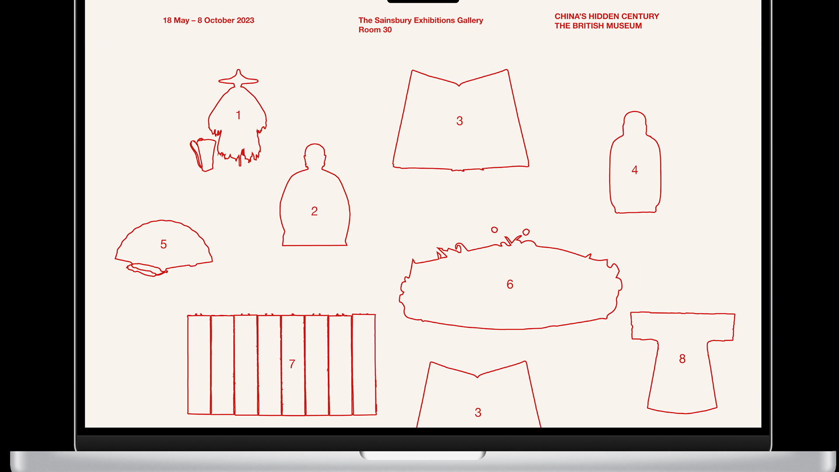
Task: Click the China's Hidden Century title
Action: pyautogui.click(x=607, y=16)
